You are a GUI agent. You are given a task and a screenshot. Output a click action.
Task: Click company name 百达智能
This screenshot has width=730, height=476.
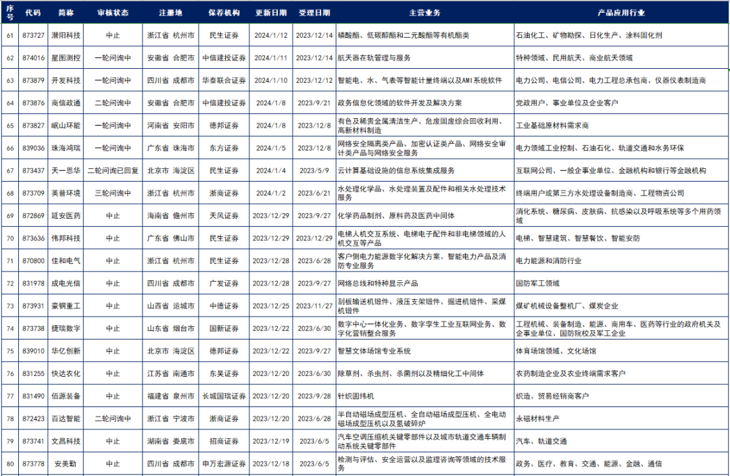66,419
